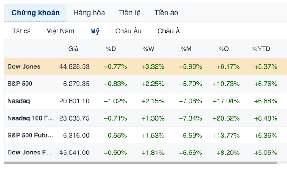Click the %YTD column header

[x=261, y=49]
